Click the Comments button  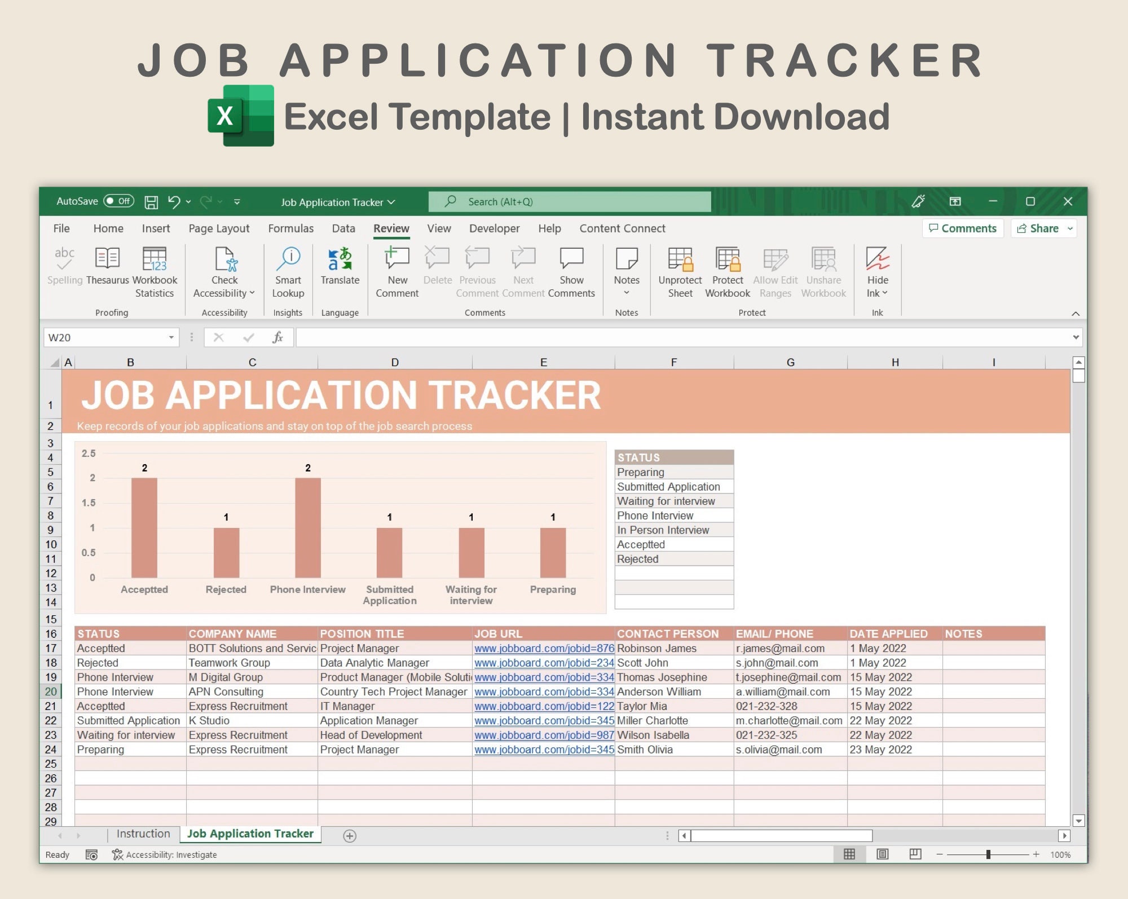tap(963, 228)
